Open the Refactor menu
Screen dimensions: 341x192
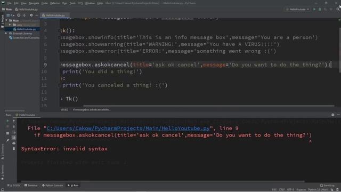click(55, 3)
